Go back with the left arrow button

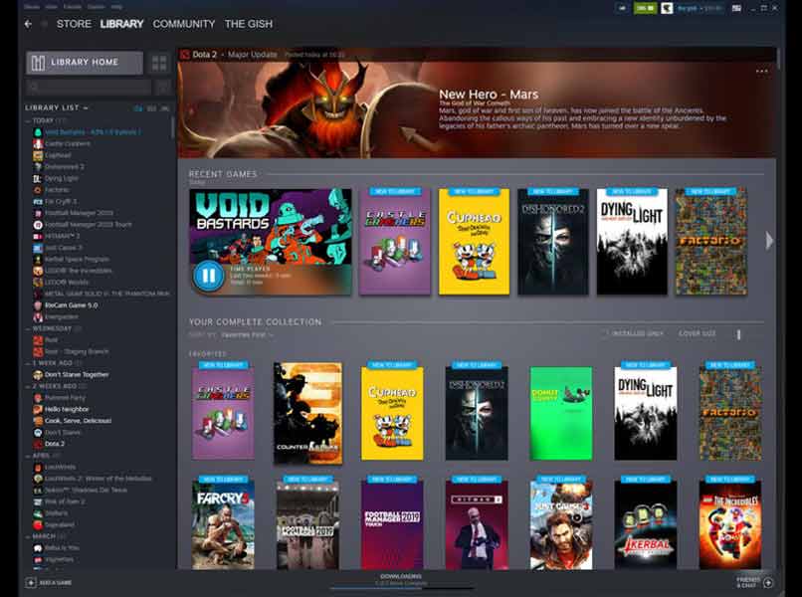click(28, 24)
